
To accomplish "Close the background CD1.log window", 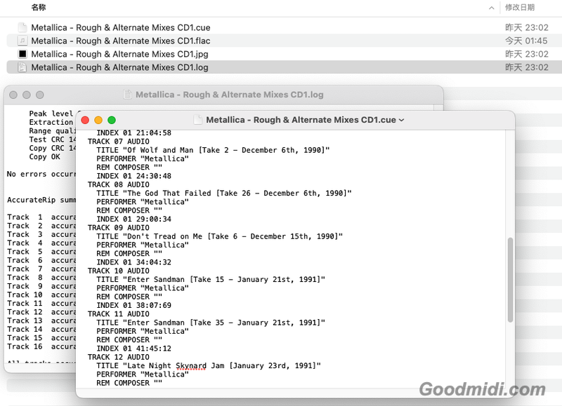I will 13,95.
